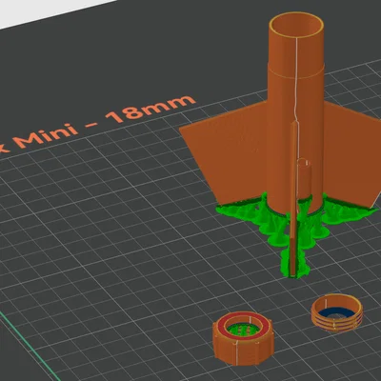The height and width of the screenshot is (381, 381).
Task: Select the long thin rod on the rocket
Action: coord(293,197)
